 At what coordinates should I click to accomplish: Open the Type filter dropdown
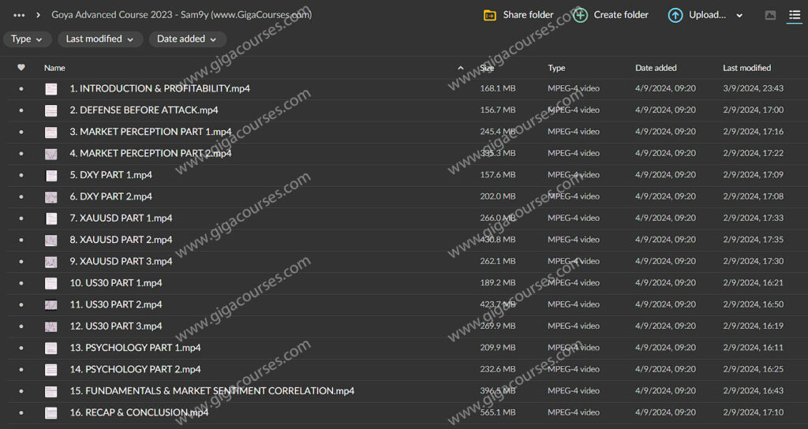[x=28, y=39]
